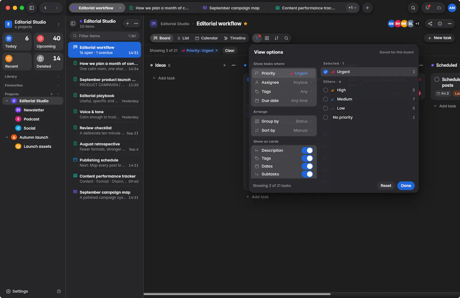Turn off Tags on cards toggle
The width and height of the screenshot is (460, 298).
pyautogui.click(x=307, y=158)
